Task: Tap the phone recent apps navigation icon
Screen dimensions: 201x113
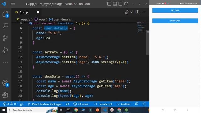Action: coord(163,110)
